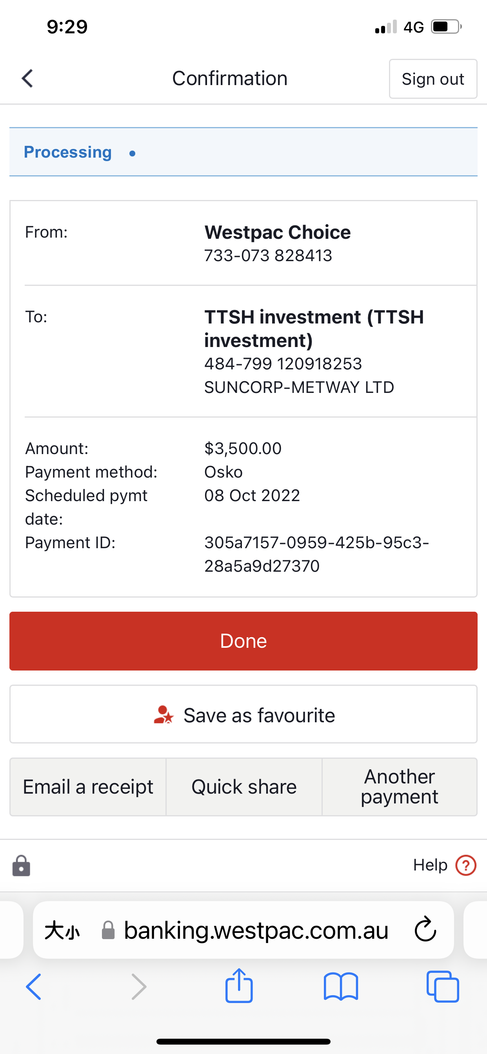Tap the address bar padlock icon

coord(108,930)
